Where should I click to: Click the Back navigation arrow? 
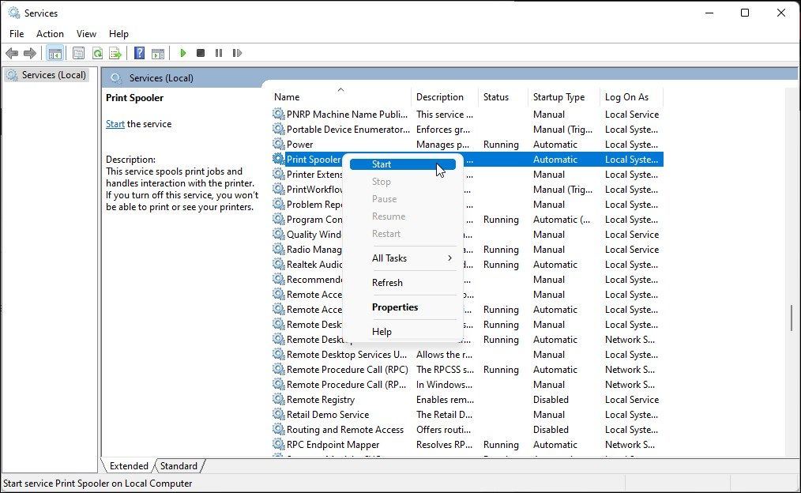coord(12,53)
